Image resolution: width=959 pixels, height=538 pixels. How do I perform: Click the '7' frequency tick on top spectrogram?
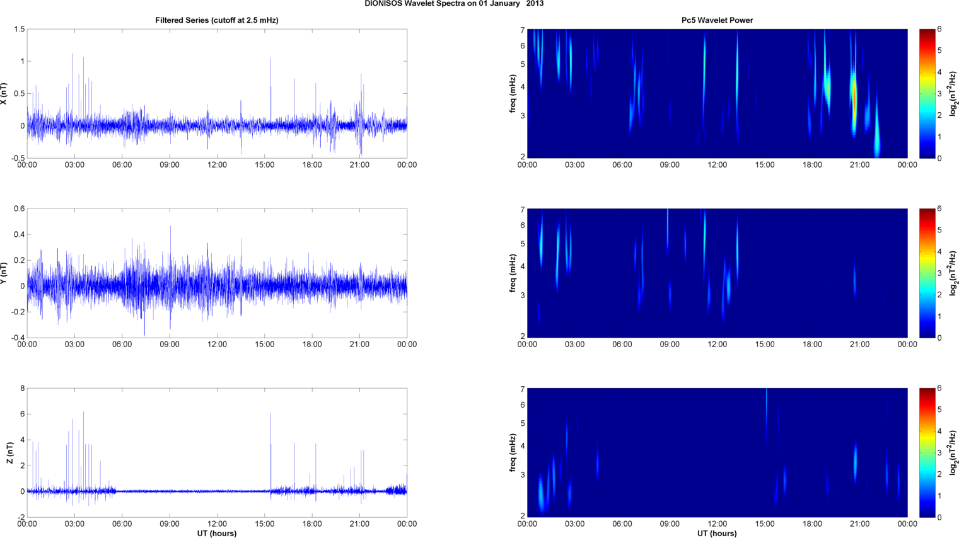[x=523, y=30]
